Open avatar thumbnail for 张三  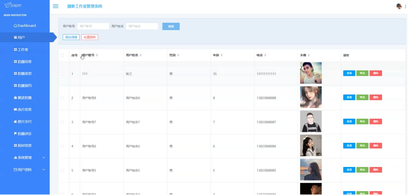(311, 73)
